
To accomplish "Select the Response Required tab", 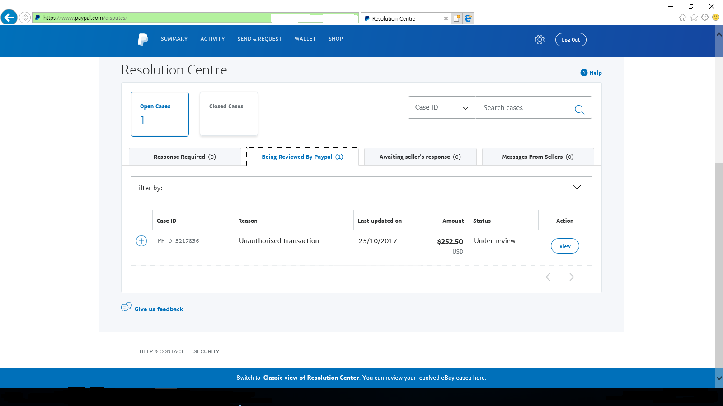I will click(x=185, y=157).
